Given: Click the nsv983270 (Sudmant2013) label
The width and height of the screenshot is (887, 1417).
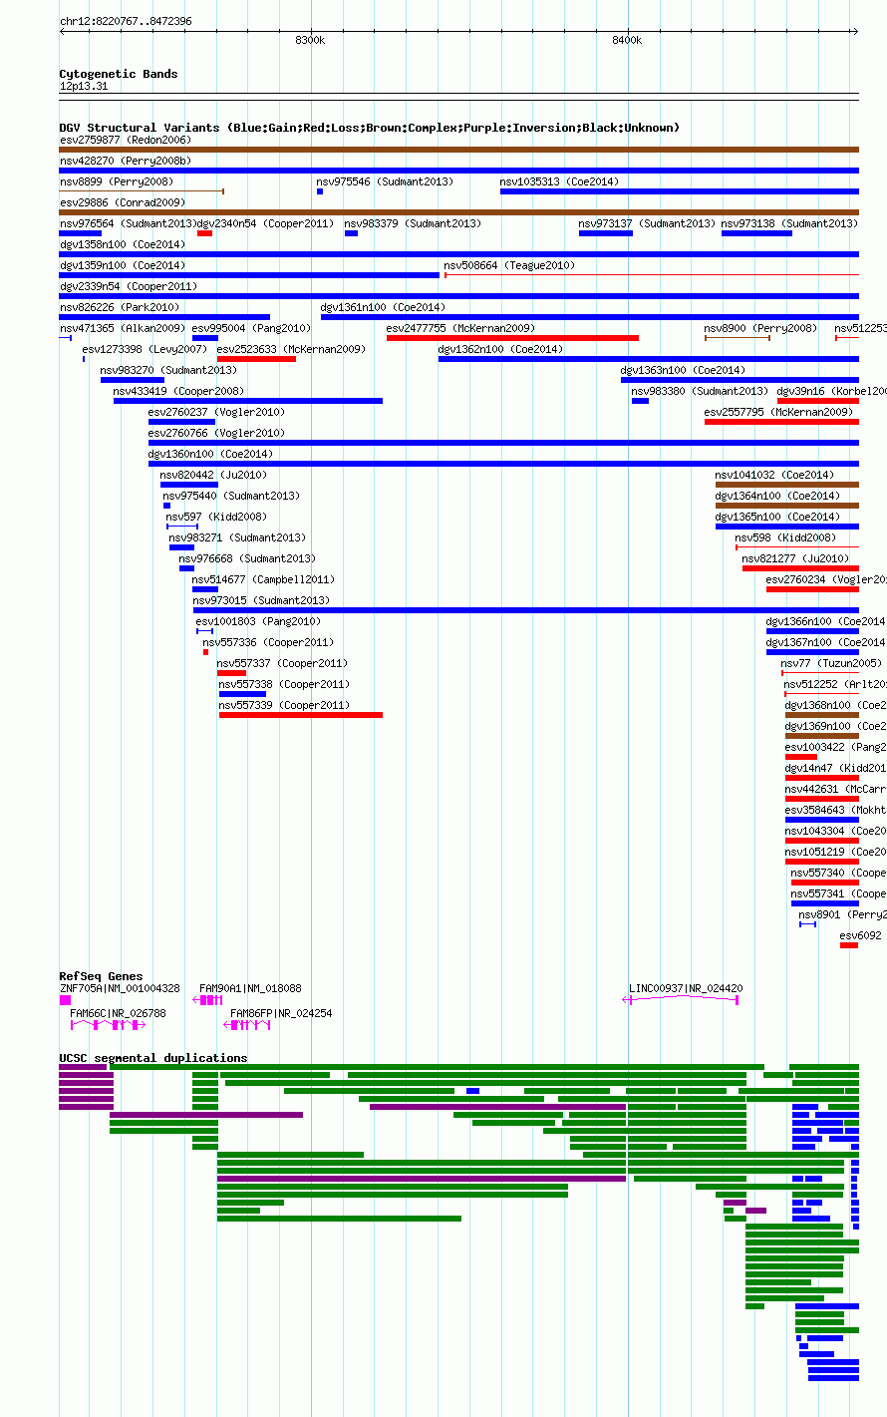Looking at the screenshot, I should (168, 370).
